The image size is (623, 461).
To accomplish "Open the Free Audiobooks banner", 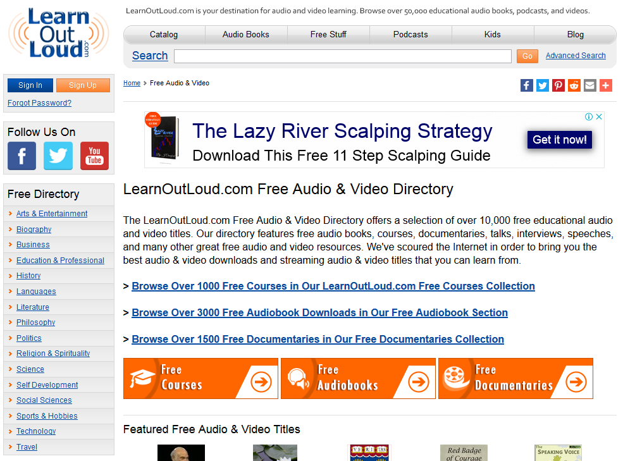I will (358, 378).
